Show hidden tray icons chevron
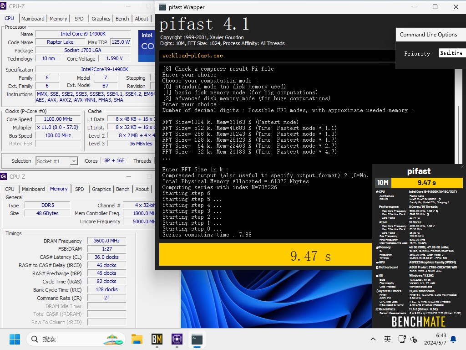 pos(373,339)
